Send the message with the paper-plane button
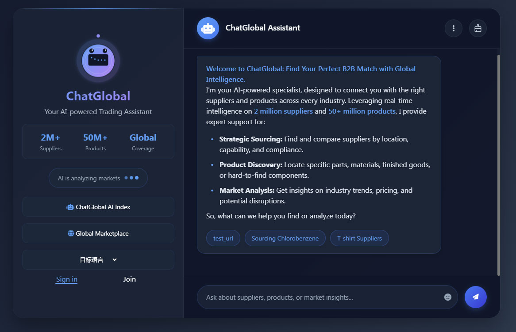The image size is (516, 332). [476, 297]
